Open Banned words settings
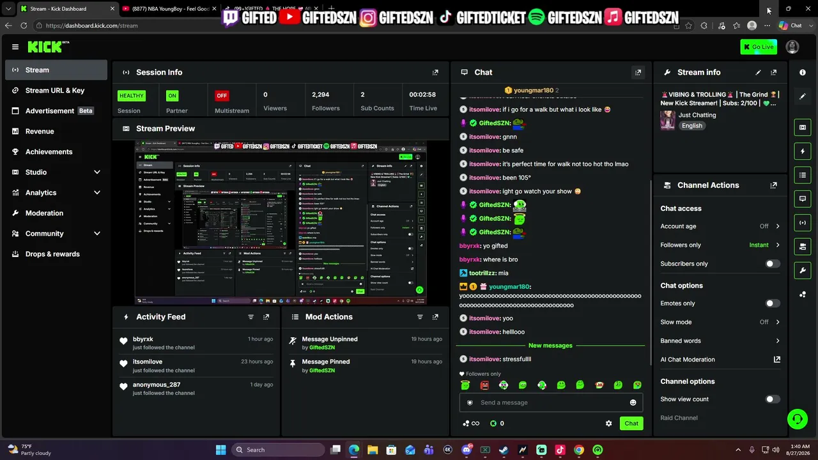This screenshot has width=818, height=460. (720, 341)
